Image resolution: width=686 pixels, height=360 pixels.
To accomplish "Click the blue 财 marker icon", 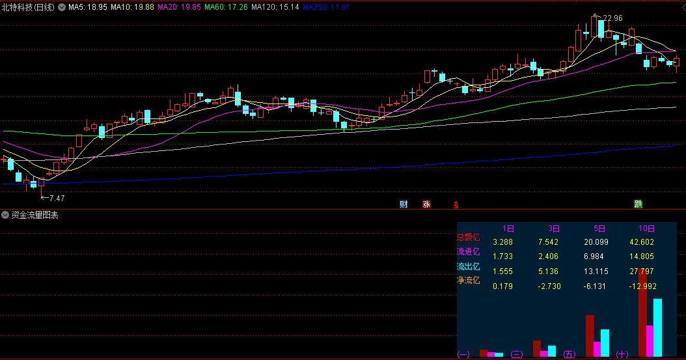I will (x=404, y=204).
